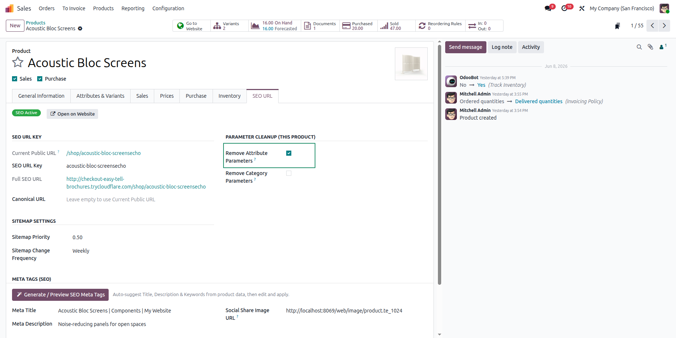Viewport: 676px width, 338px height.
Task: Toggle the Purchase checkbox
Action: click(x=40, y=79)
